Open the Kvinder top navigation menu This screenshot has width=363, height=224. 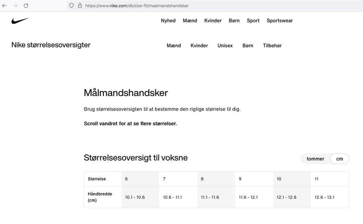click(213, 20)
